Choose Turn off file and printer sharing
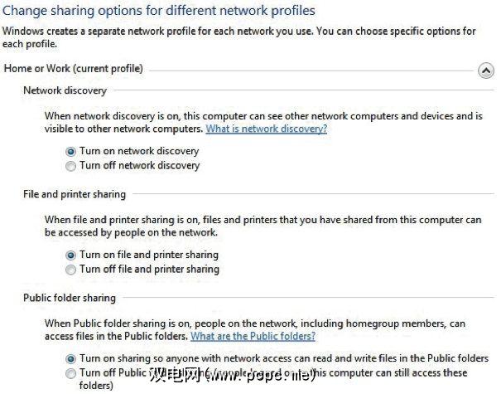This screenshot has width=501, height=394. tap(70, 270)
